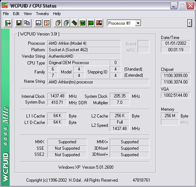Open the Processor #1 dropdown

(138, 23)
